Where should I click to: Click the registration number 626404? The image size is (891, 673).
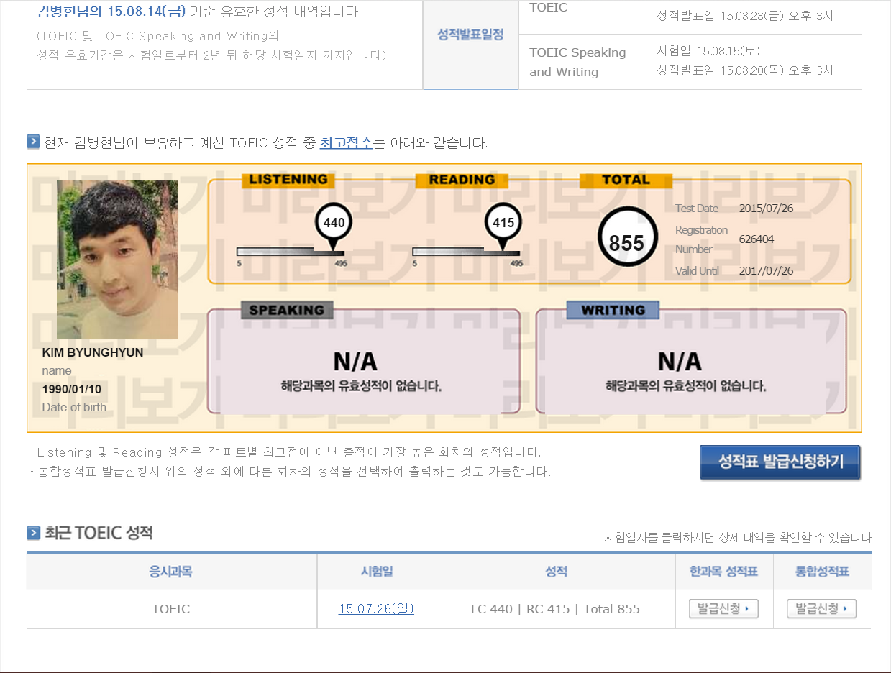tap(757, 239)
